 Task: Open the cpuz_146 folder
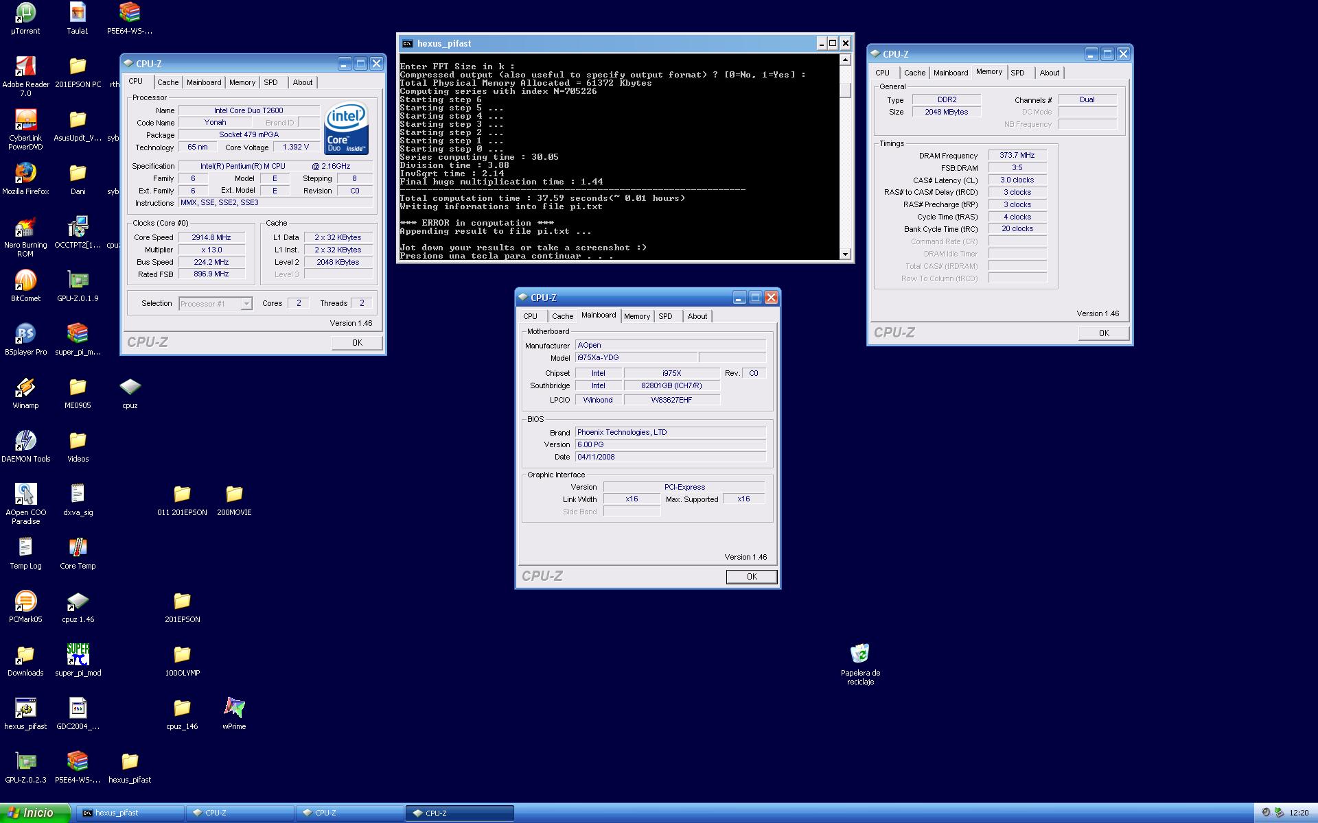pos(182,713)
